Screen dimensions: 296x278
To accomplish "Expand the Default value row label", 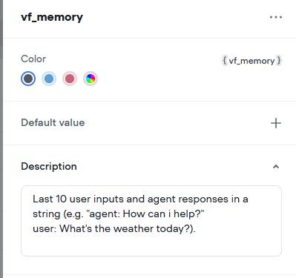I will click(53, 123).
